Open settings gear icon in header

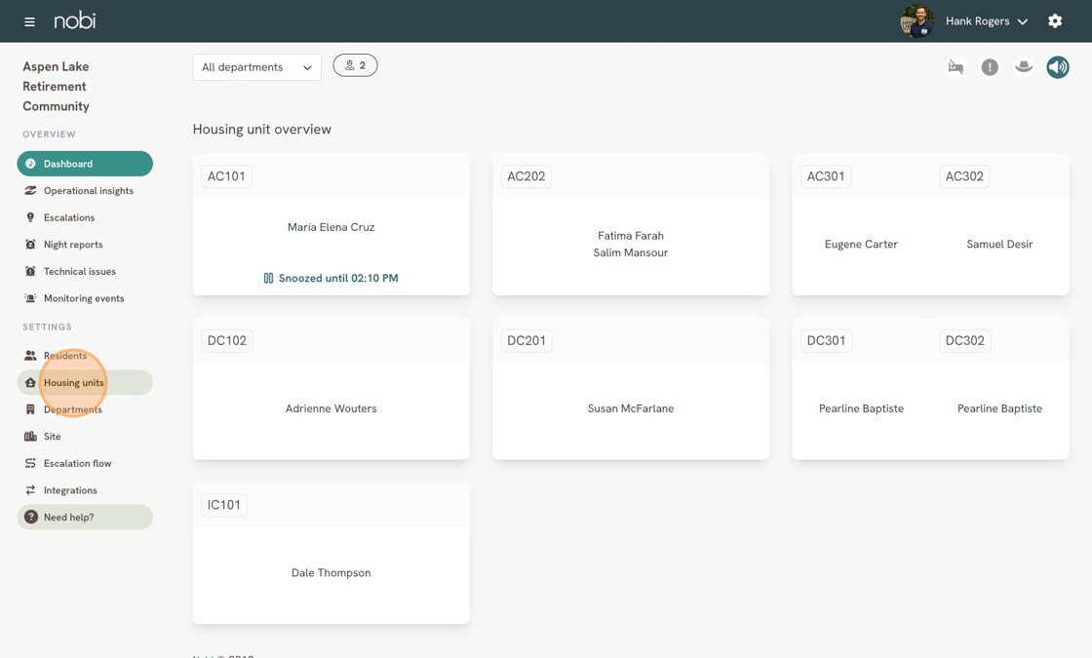1055,21
